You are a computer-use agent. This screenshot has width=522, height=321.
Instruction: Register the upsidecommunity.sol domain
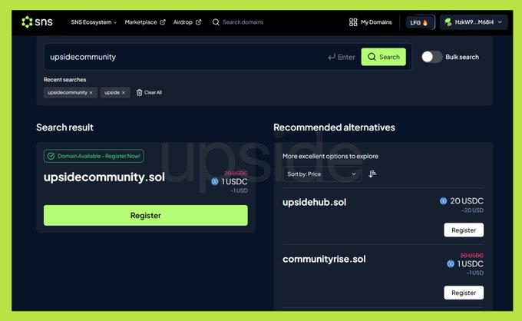(x=145, y=216)
